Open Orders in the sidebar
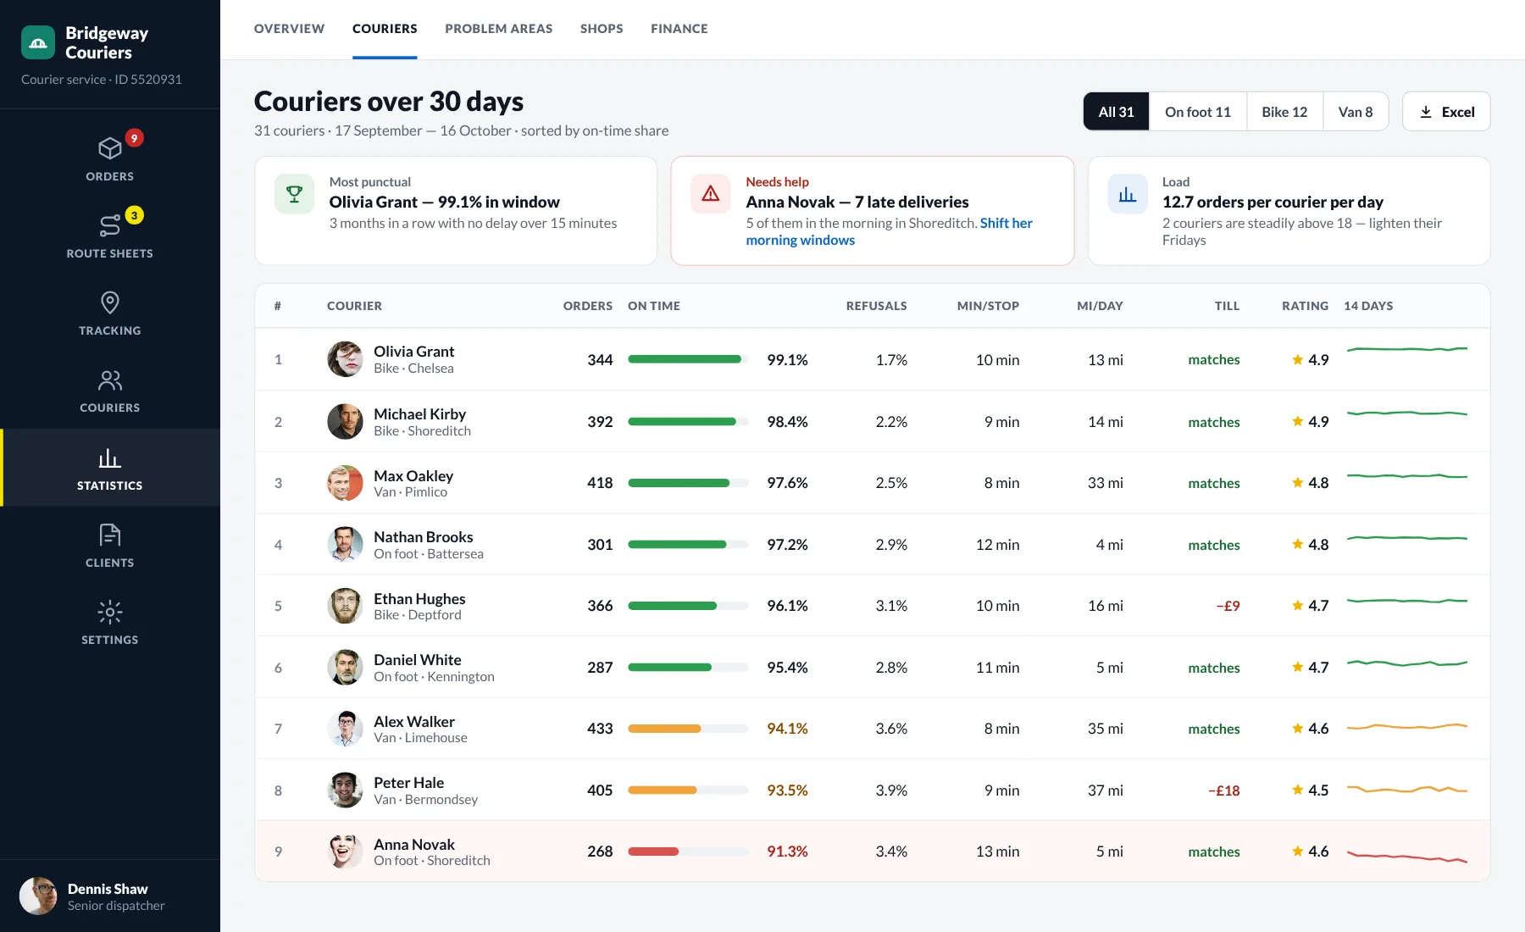This screenshot has height=932, width=1525. point(109,158)
